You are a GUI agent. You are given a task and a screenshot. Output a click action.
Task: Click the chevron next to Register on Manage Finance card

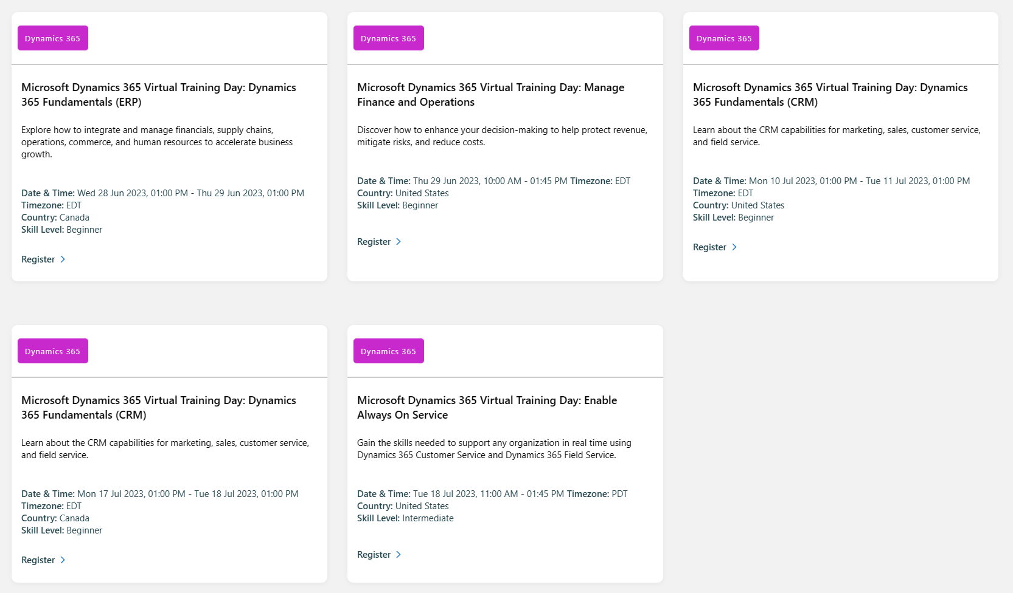coord(399,241)
